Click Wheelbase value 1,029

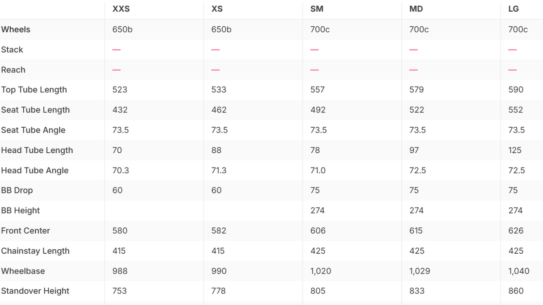[x=419, y=271]
